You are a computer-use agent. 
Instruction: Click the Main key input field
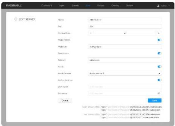pyautogui.click(x=125, y=47)
